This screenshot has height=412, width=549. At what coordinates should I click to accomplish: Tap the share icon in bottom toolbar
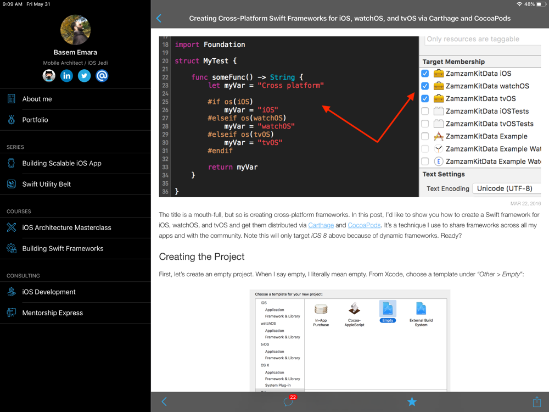tap(536, 402)
